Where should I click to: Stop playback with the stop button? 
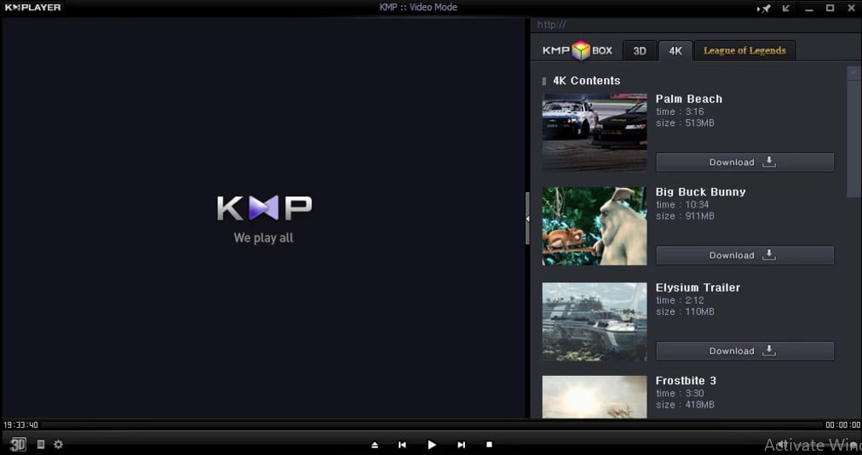tap(489, 445)
